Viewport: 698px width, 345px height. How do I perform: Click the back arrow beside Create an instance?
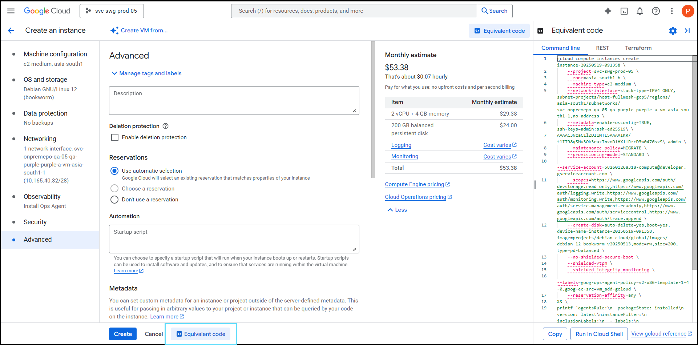click(x=11, y=31)
